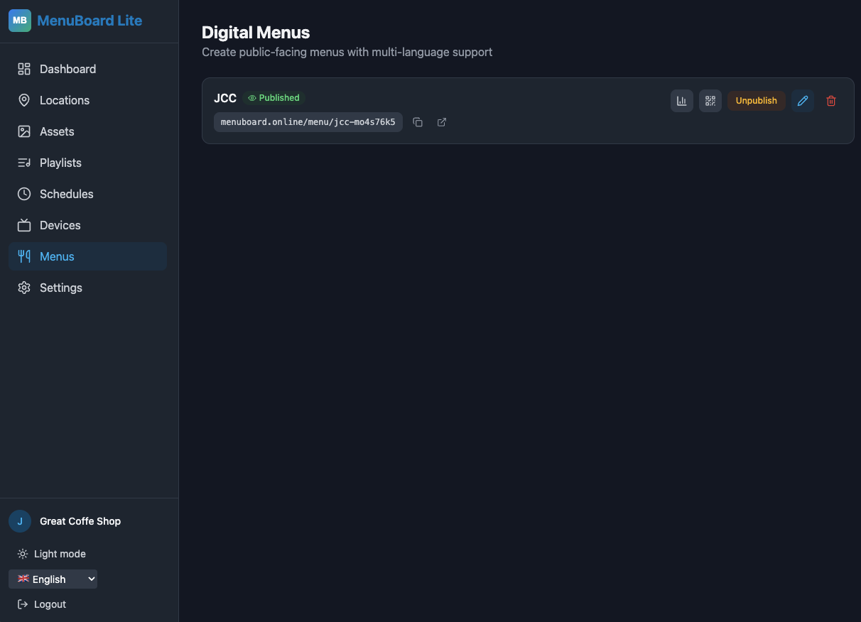The width and height of the screenshot is (861, 622).
Task: Go to Dashboard in the sidebar
Action: tap(87, 69)
